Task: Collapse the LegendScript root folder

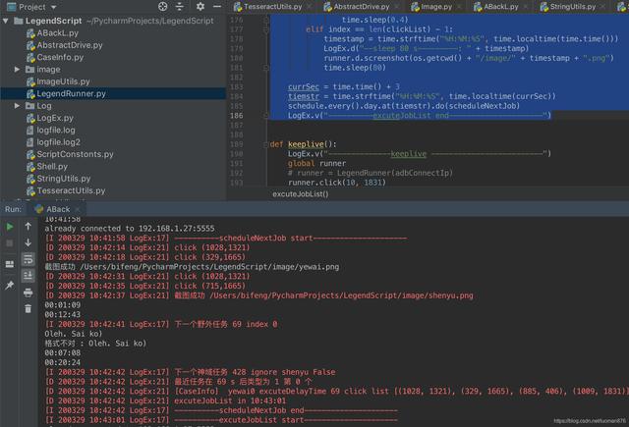Action: pos(6,21)
